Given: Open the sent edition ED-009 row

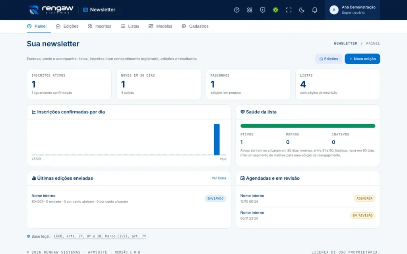Looking at the screenshot, I should click(x=129, y=198).
